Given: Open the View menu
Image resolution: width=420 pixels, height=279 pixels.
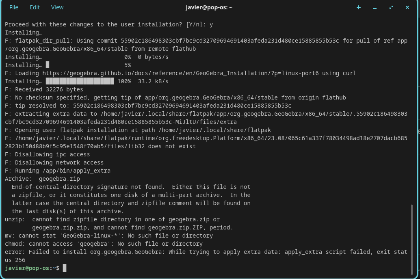Looking at the screenshot, I should (57, 7).
